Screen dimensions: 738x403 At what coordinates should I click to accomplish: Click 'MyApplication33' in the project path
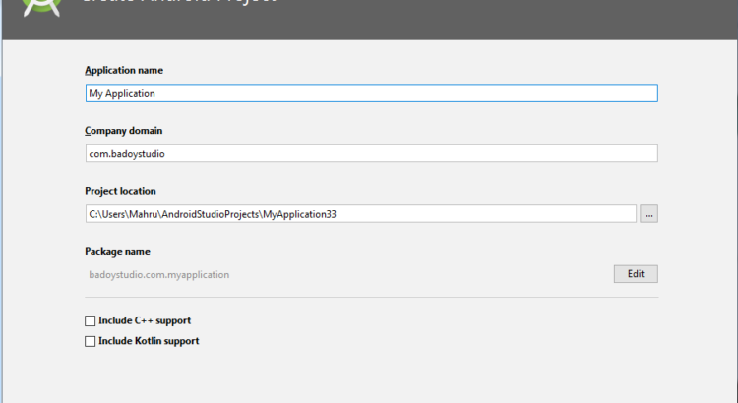tap(299, 214)
